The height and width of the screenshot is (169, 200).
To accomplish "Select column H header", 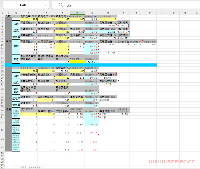I will 108,13.
